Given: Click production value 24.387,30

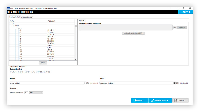Looking at the screenshot, I should (x=51, y=52).
